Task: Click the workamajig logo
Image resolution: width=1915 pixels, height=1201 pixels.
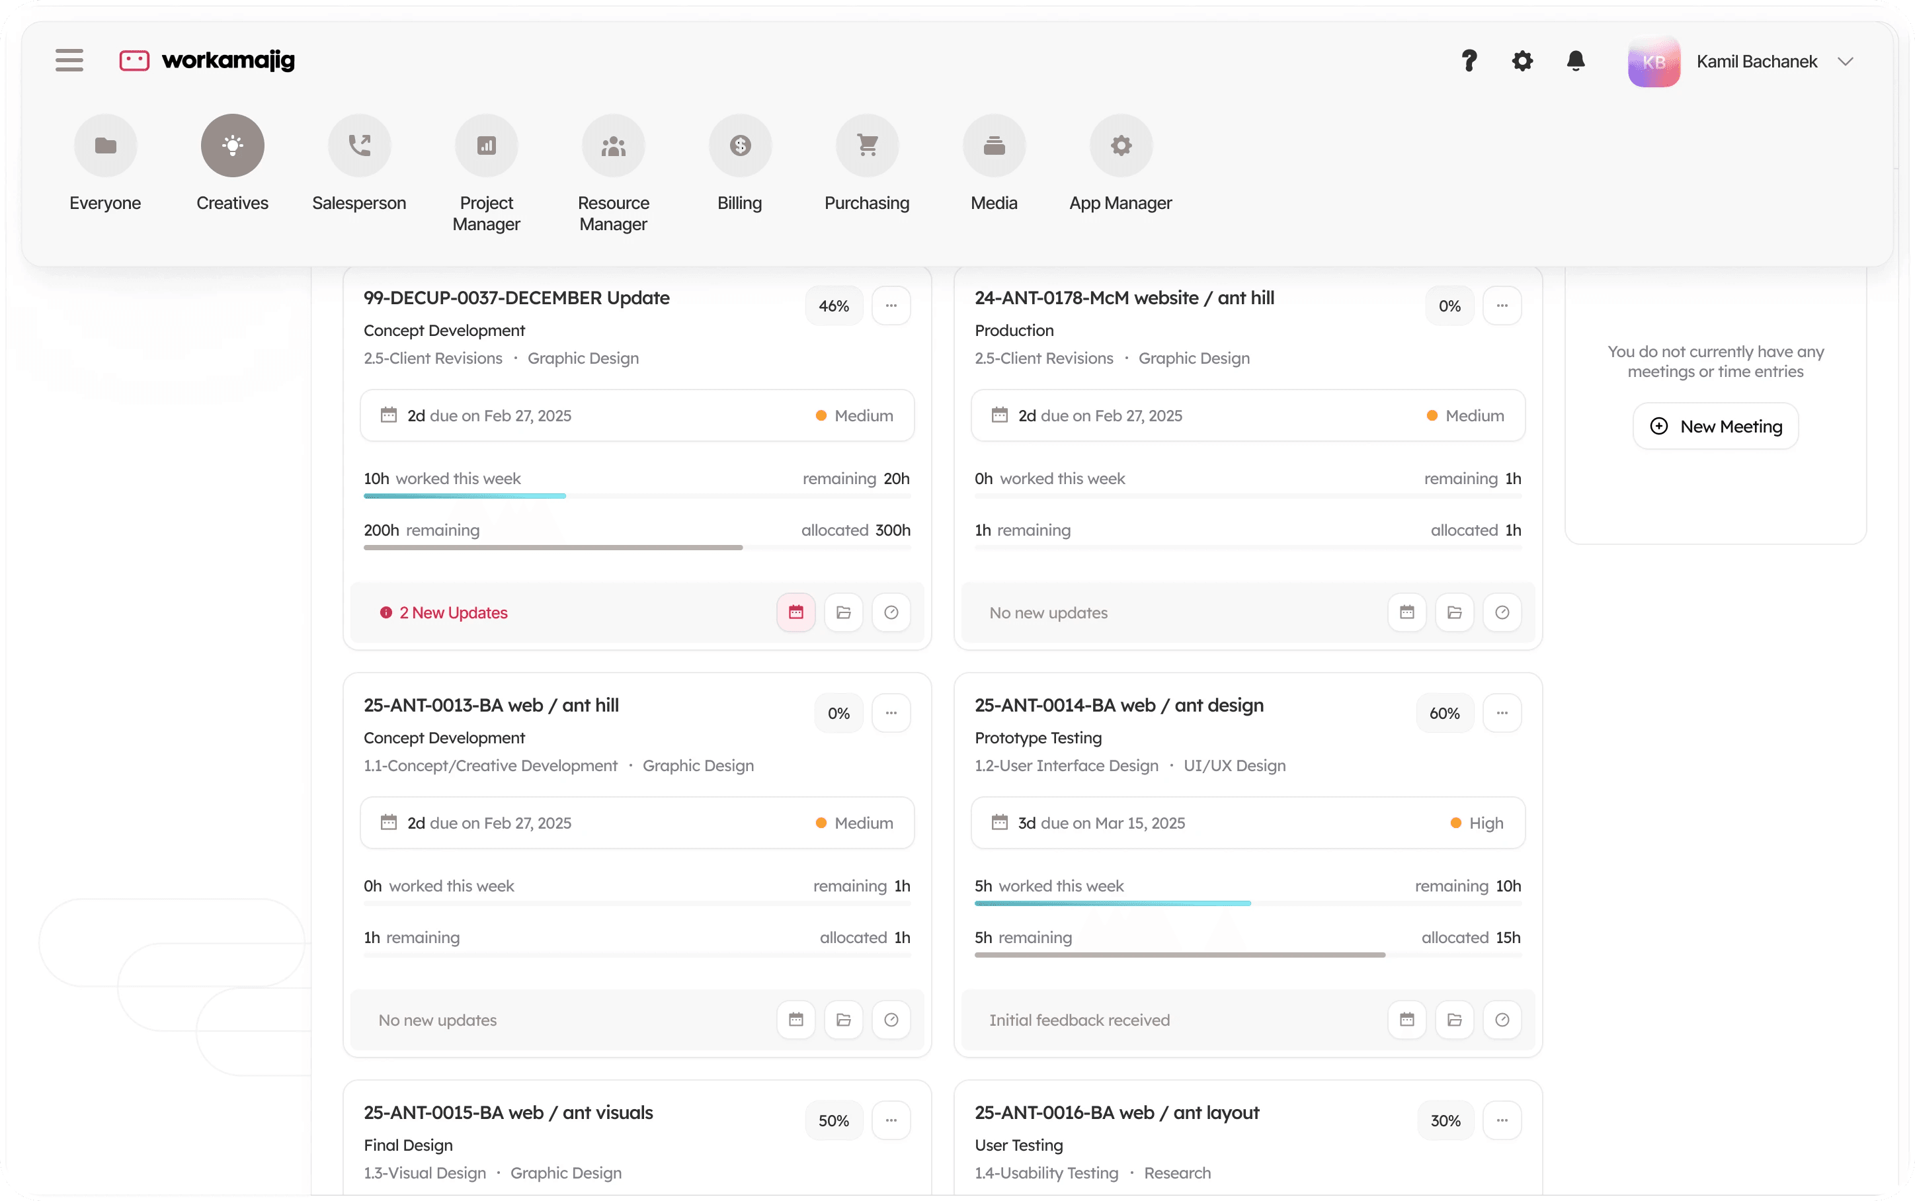Action: pyautogui.click(x=207, y=60)
